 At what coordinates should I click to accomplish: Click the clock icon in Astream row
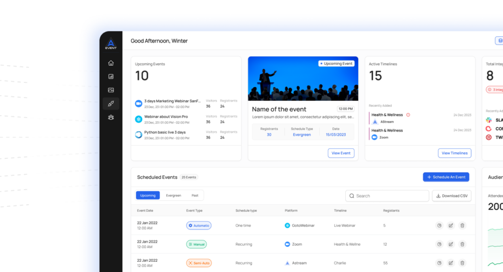439,263
